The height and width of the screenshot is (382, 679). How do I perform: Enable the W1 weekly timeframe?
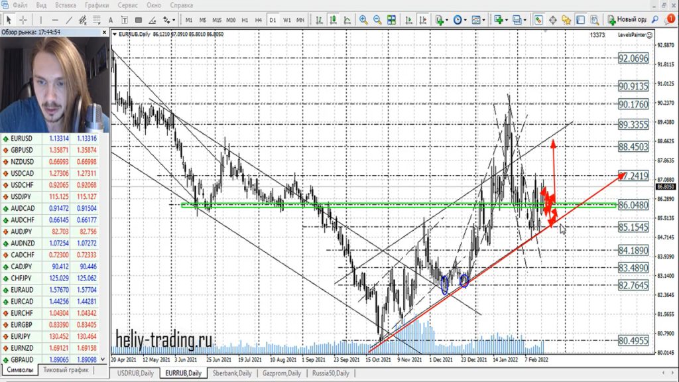coord(287,20)
